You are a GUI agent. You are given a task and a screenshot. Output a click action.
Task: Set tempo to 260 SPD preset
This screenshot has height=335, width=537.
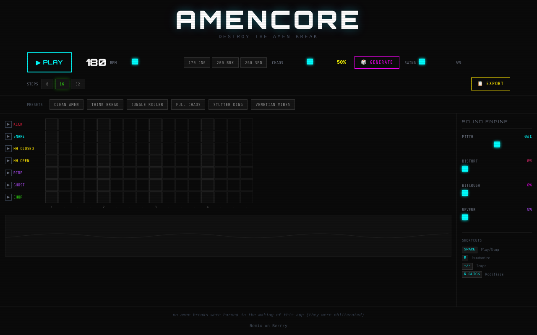pyautogui.click(x=253, y=63)
